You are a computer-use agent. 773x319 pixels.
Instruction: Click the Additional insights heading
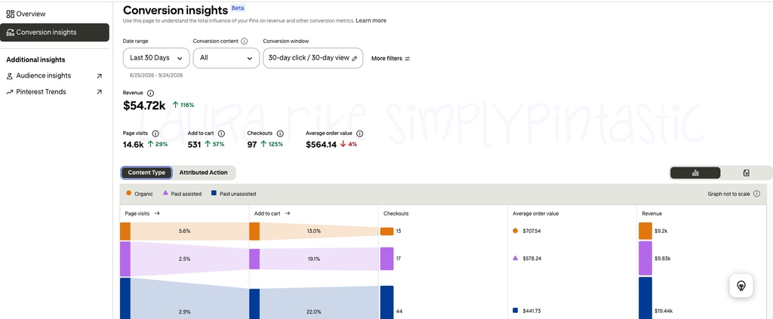pyautogui.click(x=35, y=60)
